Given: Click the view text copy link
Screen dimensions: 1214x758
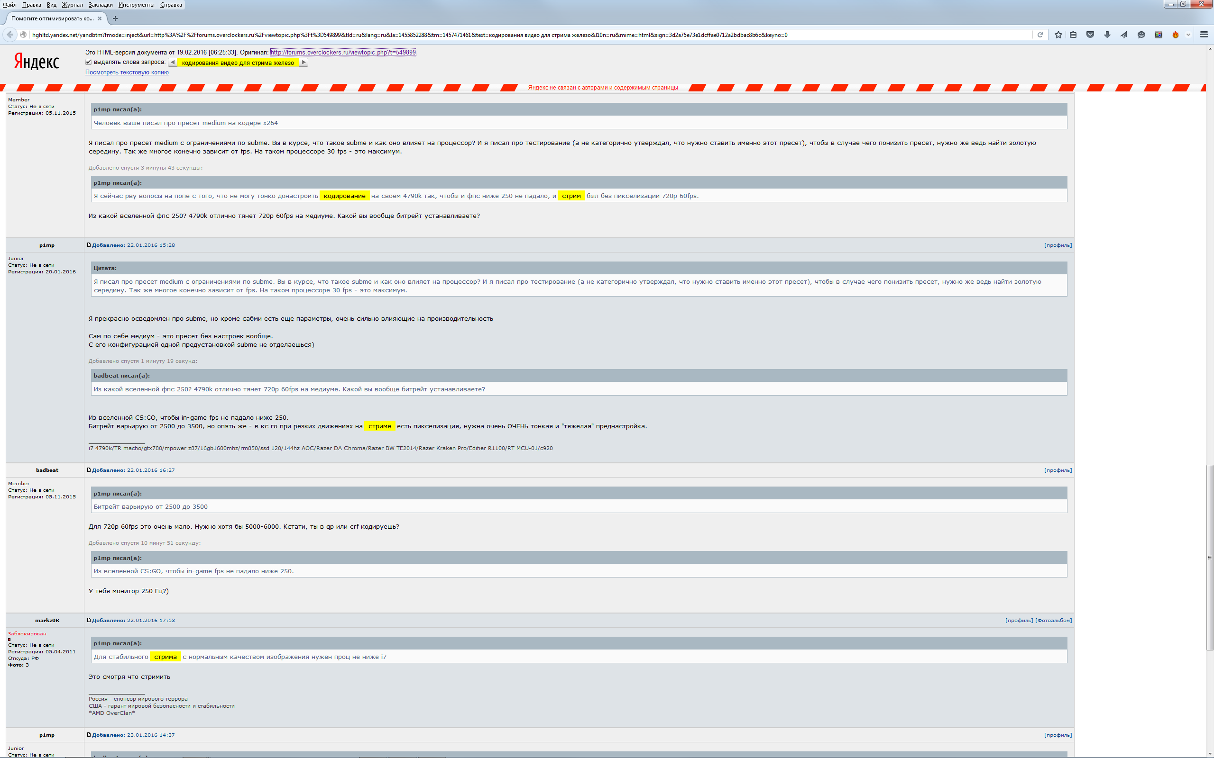Looking at the screenshot, I should click(x=127, y=72).
